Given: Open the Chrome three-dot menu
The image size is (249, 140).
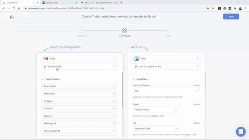Looking at the screenshot, I should (x=245, y=9).
